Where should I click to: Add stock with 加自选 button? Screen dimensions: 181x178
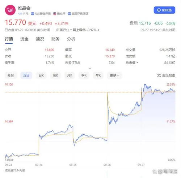(x=164, y=10)
